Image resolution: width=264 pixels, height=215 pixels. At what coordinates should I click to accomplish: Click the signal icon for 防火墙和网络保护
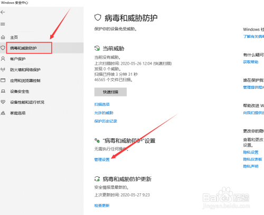(3, 69)
